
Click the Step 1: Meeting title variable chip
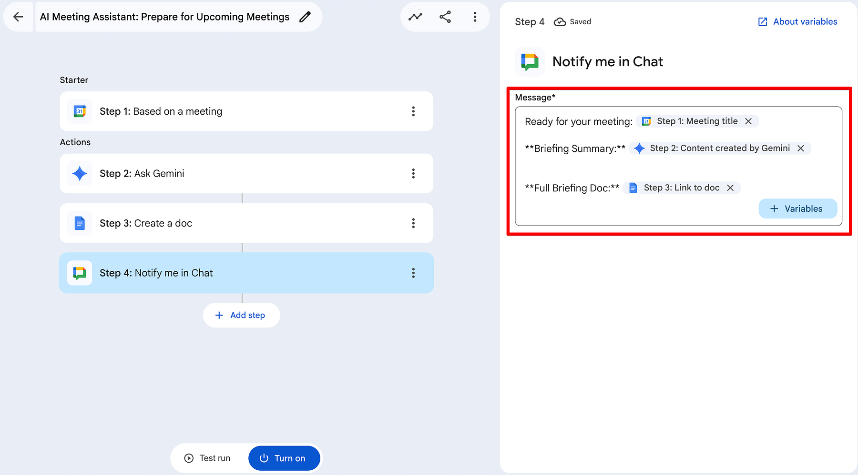tap(697, 121)
